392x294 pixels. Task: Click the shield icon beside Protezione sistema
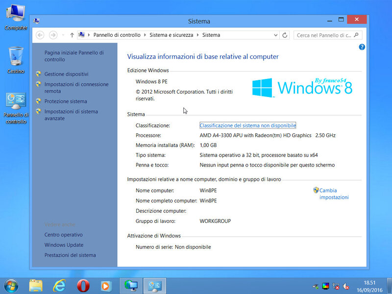pyautogui.click(x=39, y=101)
